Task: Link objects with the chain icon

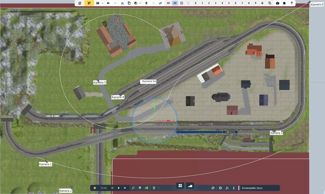Action: click(x=160, y=3)
